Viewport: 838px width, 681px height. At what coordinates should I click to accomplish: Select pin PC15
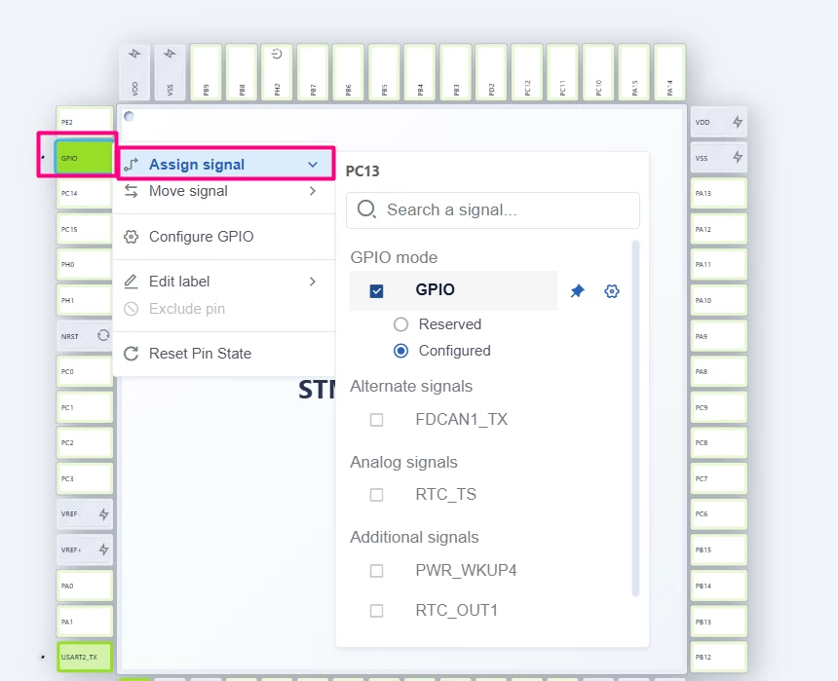[x=85, y=229]
